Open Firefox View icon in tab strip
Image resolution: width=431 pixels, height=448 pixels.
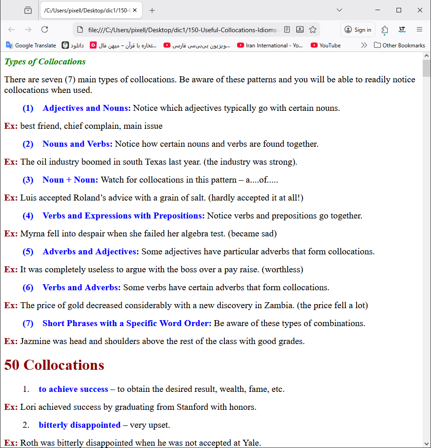[x=28, y=10]
